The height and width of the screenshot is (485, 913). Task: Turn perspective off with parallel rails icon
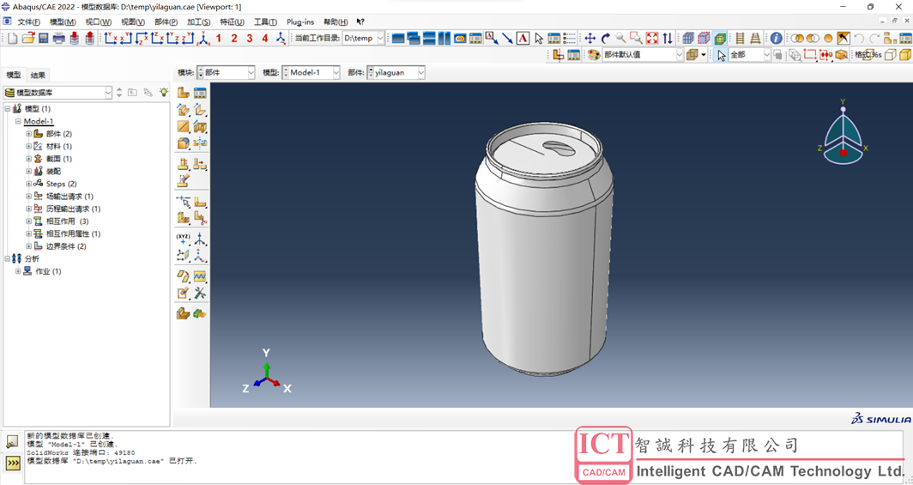click(740, 39)
